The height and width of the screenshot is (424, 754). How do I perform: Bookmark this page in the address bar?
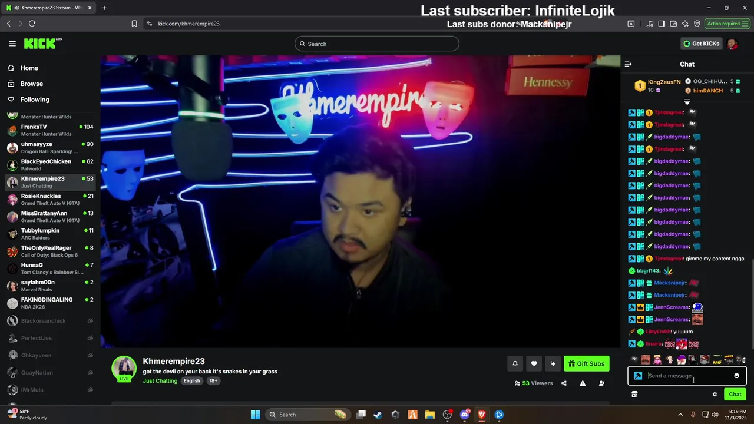click(134, 24)
